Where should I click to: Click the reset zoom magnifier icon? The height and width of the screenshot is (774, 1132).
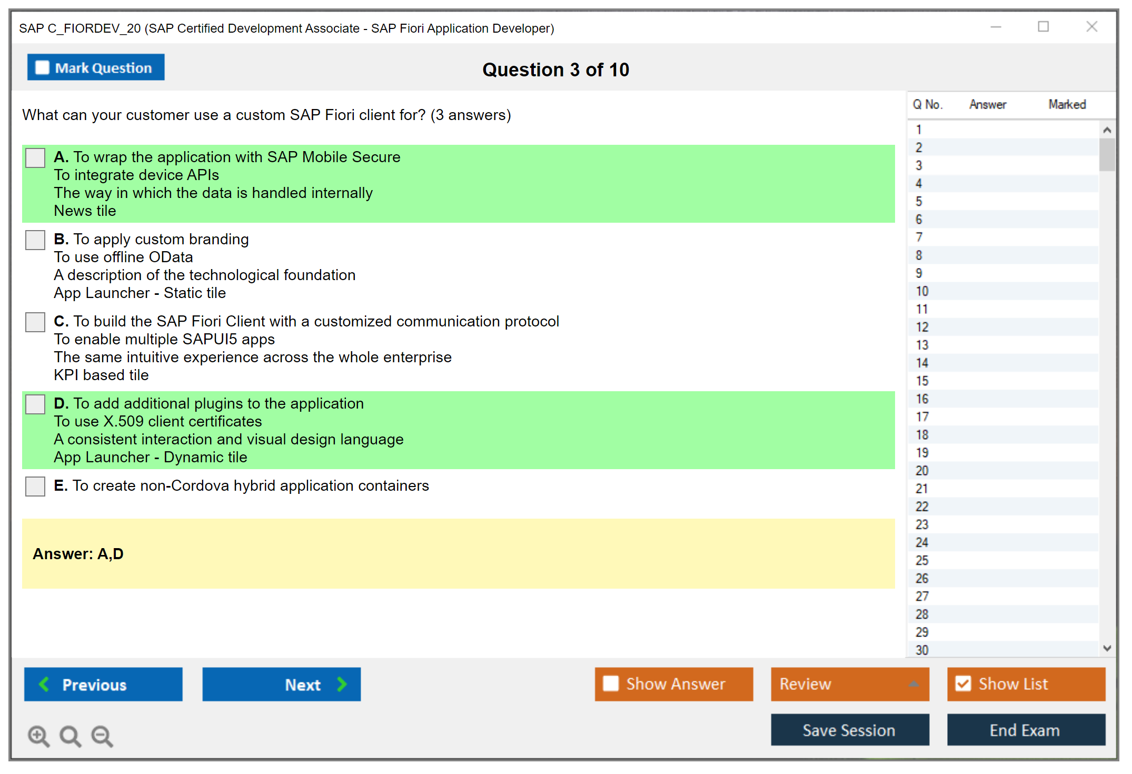[70, 736]
